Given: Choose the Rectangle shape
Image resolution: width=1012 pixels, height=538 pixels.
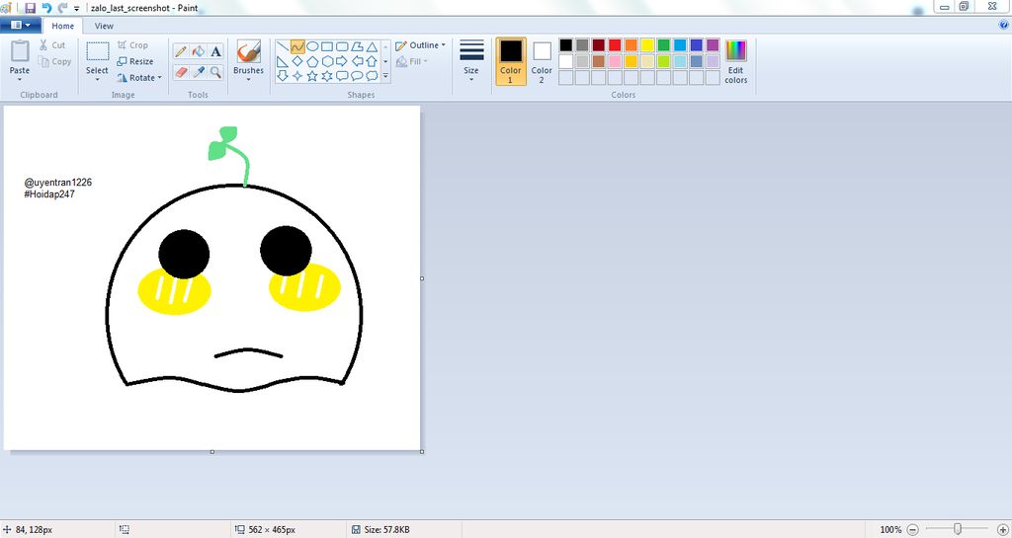Looking at the screenshot, I should pos(327,47).
